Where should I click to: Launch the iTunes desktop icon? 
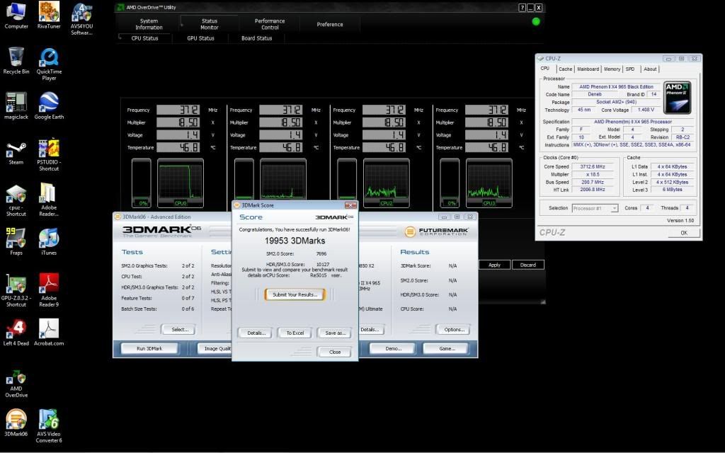[x=49, y=242]
